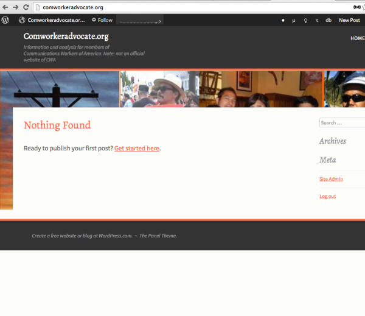
Task: Click the telephone pole header image
Action: click(60, 90)
